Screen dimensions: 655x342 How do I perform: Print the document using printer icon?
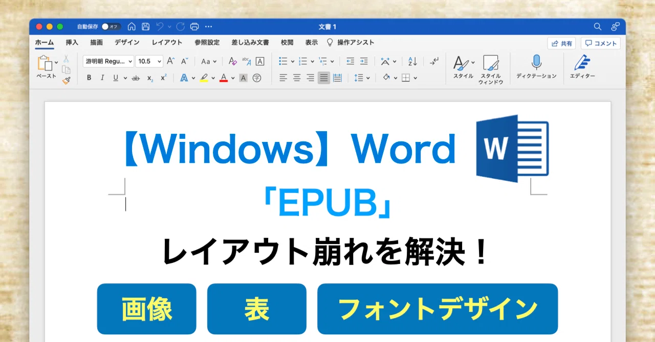[x=194, y=27]
